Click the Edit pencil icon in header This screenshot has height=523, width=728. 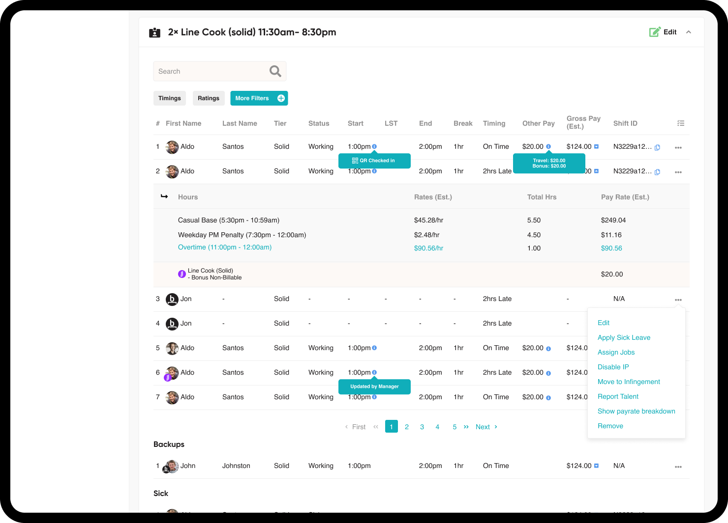coord(655,32)
